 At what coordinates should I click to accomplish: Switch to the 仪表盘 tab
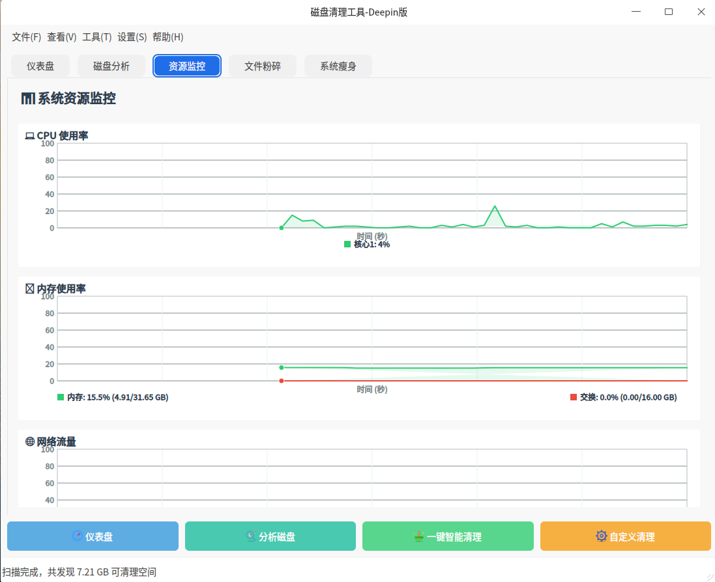click(40, 66)
